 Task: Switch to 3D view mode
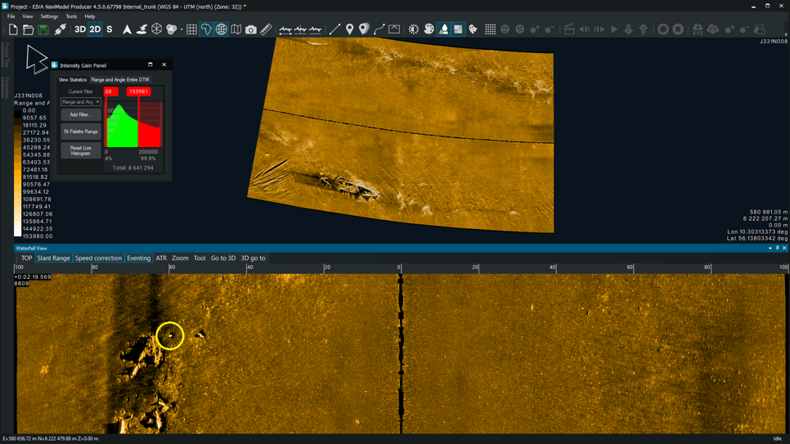point(80,29)
